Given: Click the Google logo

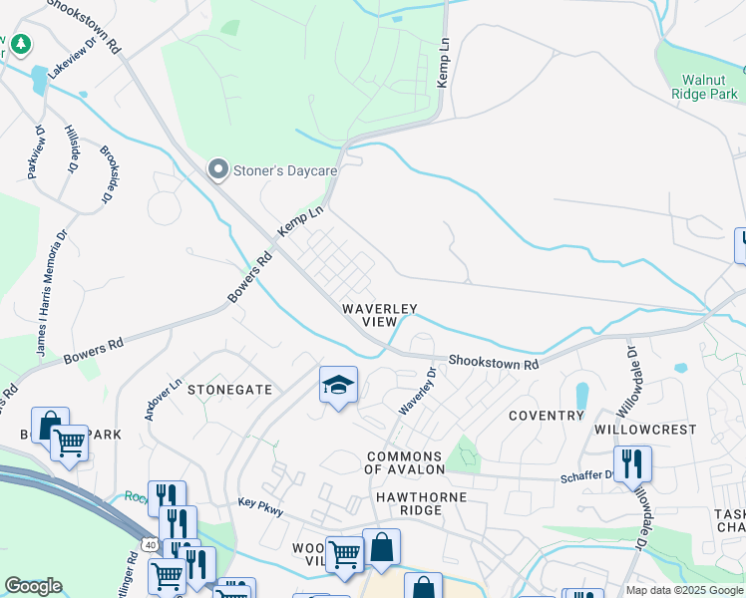Looking at the screenshot, I should coord(33,586).
